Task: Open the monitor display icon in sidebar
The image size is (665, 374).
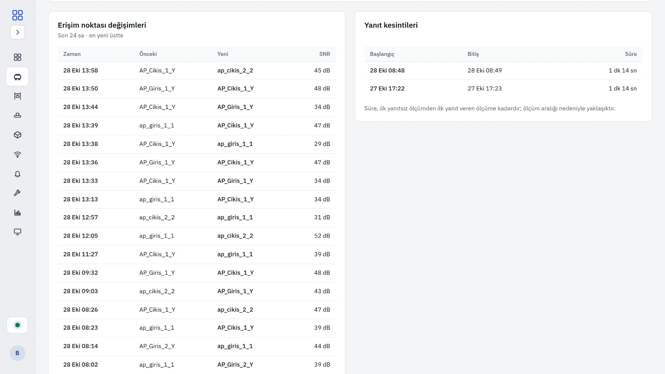Action: [x=17, y=232]
